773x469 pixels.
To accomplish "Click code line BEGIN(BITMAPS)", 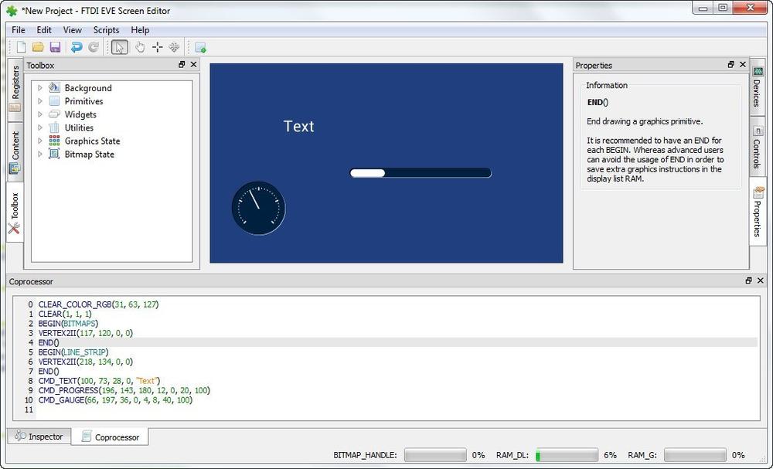I will coord(69,324).
